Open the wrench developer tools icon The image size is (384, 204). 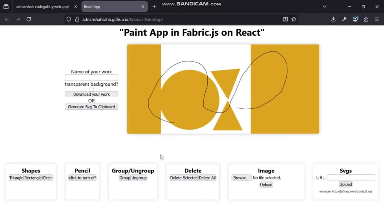click(x=344, y=19)
